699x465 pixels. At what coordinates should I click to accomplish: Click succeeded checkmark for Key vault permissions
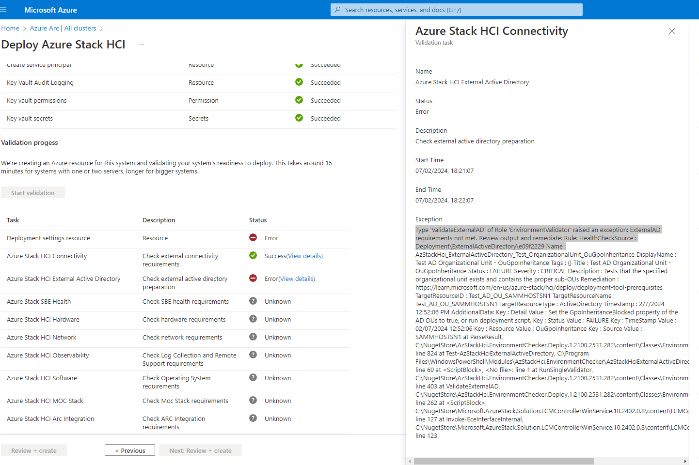(299, 100)
